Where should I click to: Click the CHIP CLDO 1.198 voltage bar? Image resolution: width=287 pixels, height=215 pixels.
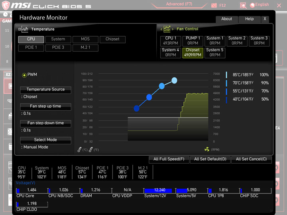click(32, 204)
